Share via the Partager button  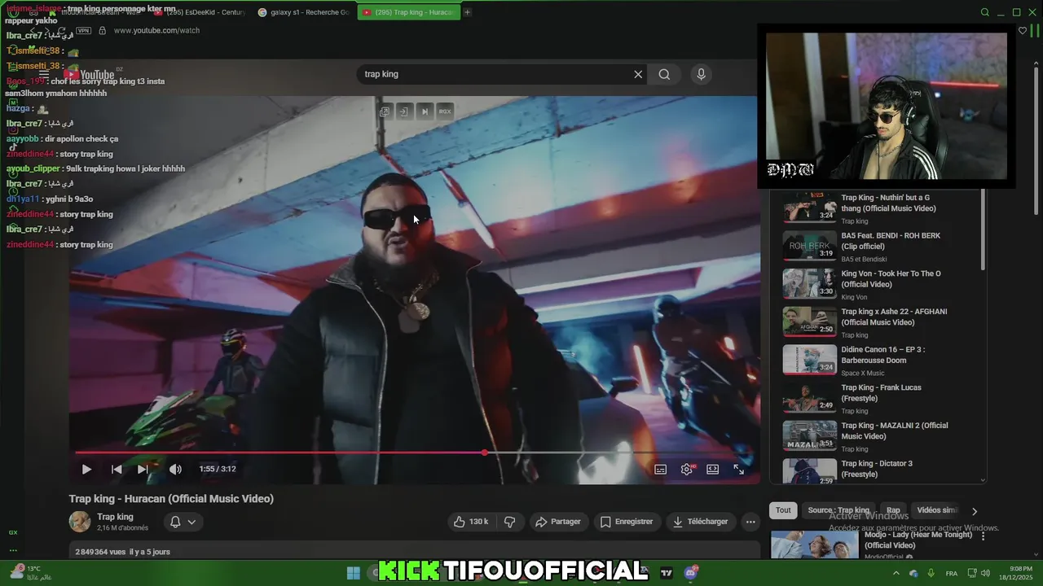(x=558, y=522)
